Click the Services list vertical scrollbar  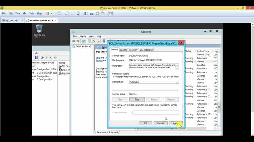coord(219,105)
